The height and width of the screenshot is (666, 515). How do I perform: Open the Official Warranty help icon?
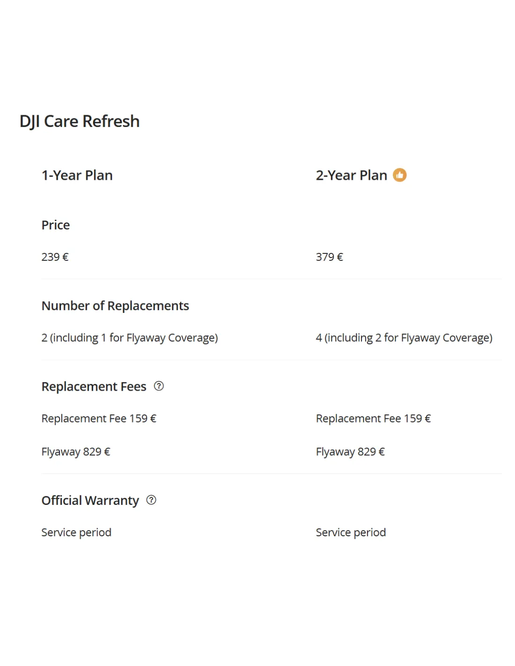(x=151, y=500)
